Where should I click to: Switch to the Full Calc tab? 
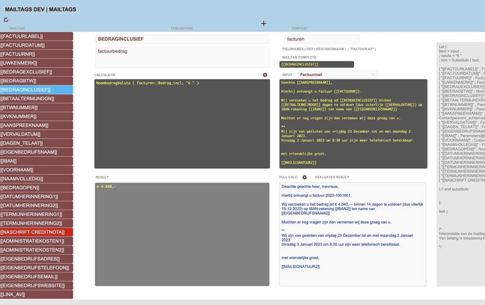pos(289,177)
